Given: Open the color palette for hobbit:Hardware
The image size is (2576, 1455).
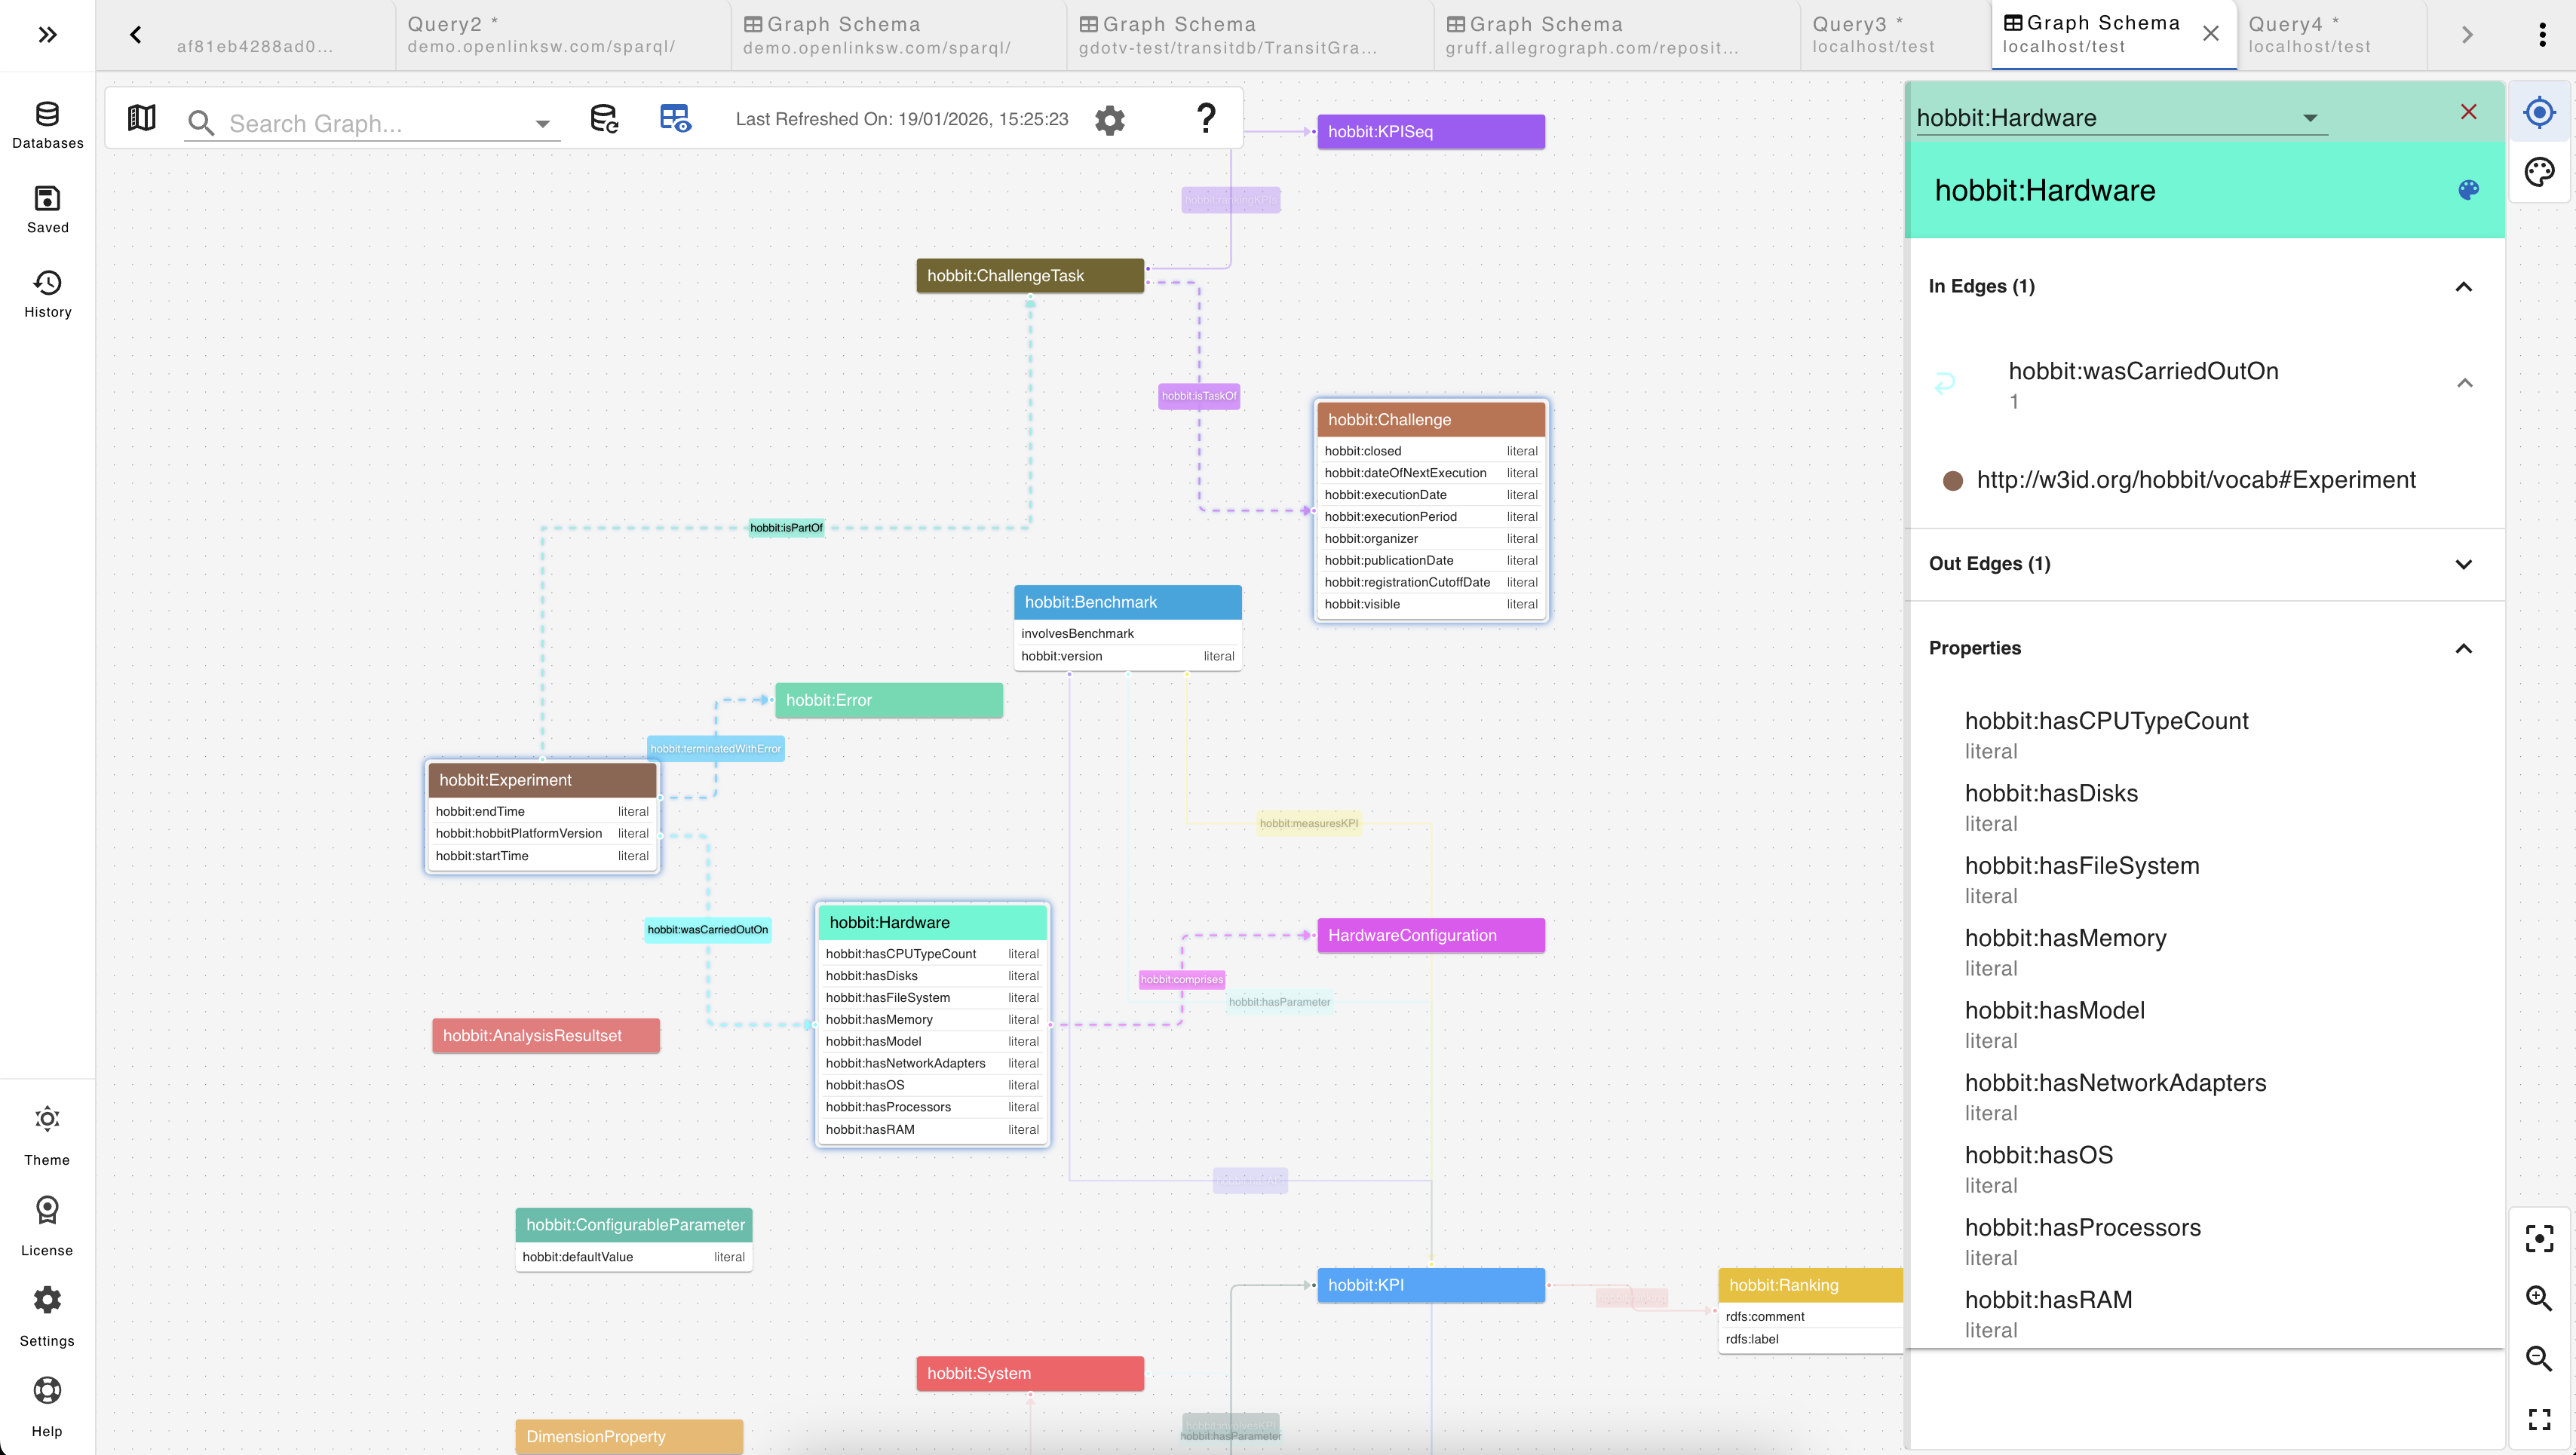Looking at the screenshot, I should [x=2468, y=189].
